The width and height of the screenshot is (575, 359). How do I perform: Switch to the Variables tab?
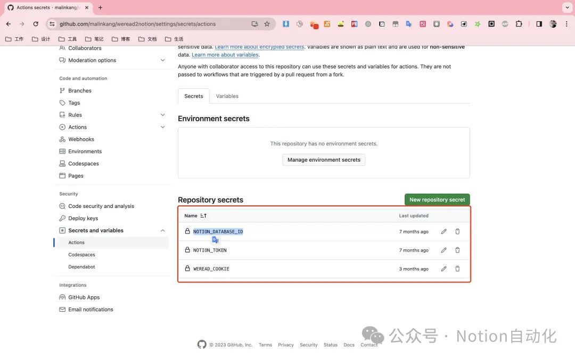pyautogui.click(x=227, y=96)
